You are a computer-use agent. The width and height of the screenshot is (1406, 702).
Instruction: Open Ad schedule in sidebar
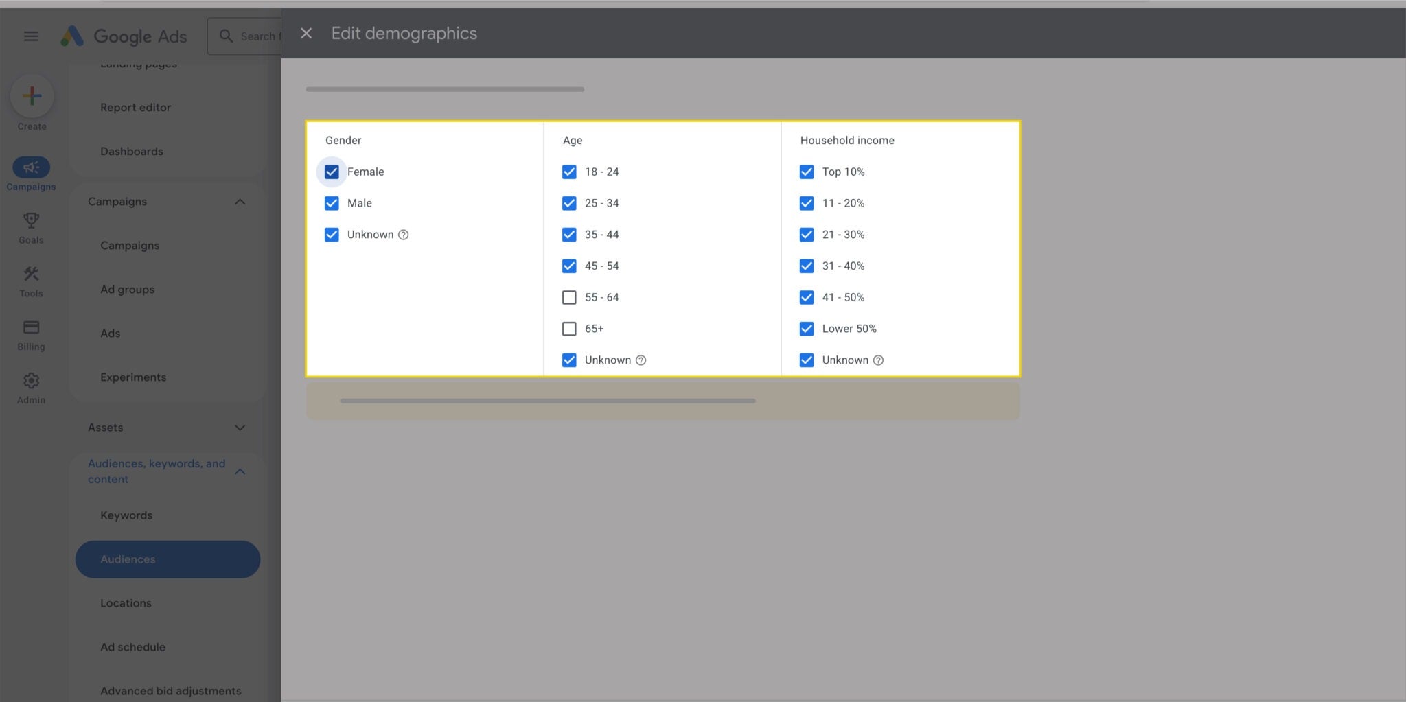pyautogui.click(x=132, y=647)
